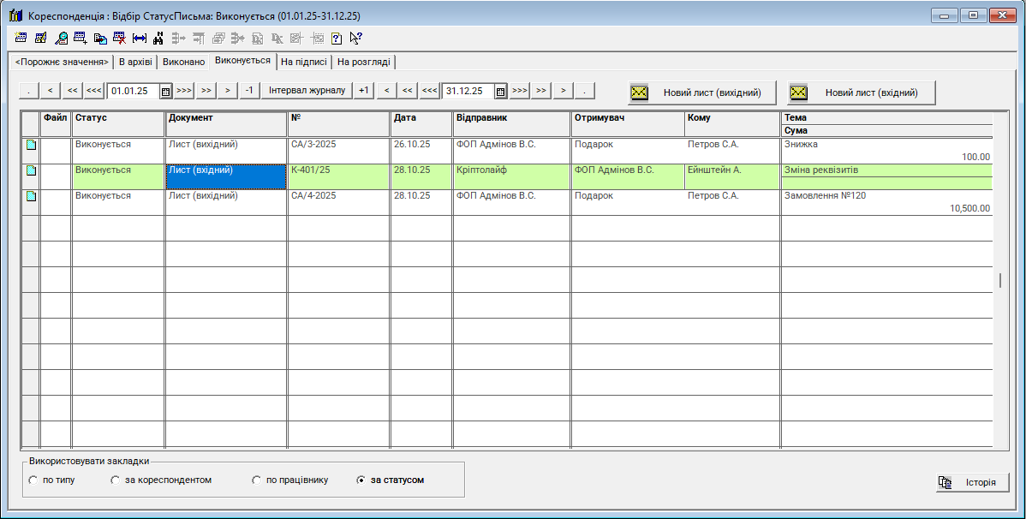Viewport: 1026px width, 519px height.
Task: Click the help question mark page icon
Action: coord(337,38)
